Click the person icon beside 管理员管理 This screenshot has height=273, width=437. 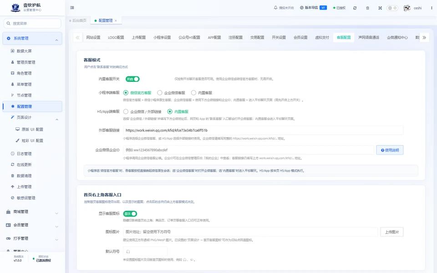pyautogui.click(x=12, y=62)
